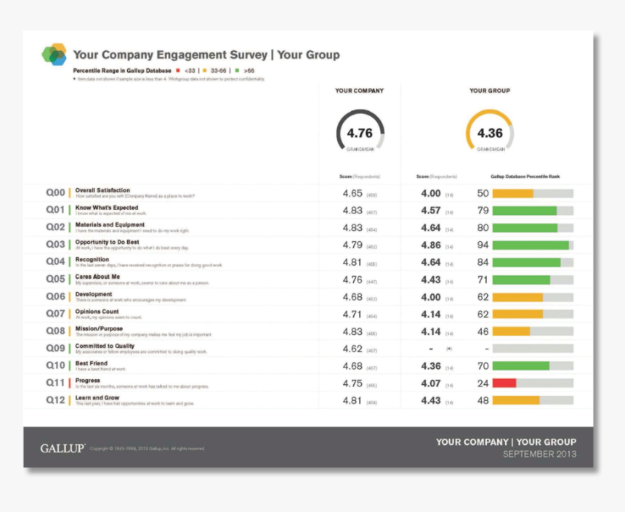Select the Q09 'Committed to Quality' row label
Viewport: 625px width, 512px height.
[x=105, y=346]
